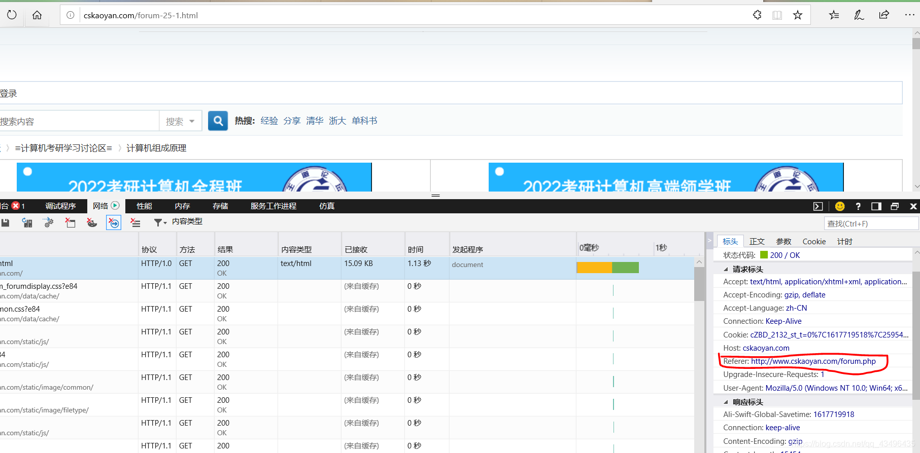Image resolution: width=920 pixels, height=453 pixels.
Task: Change DevTools dock position icon
Action: 876,206
